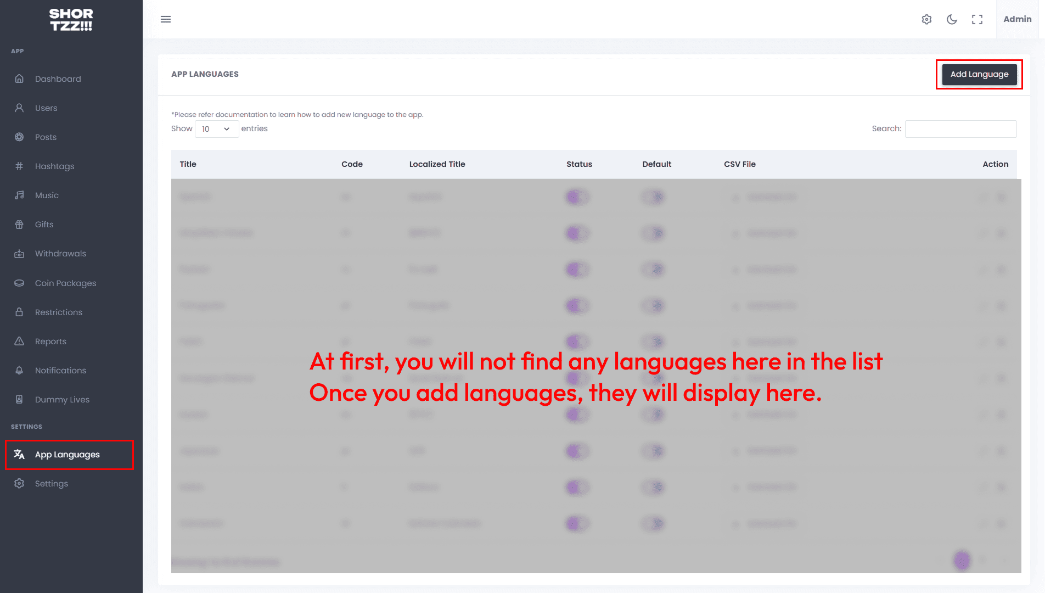
Task: Click the Search input field
Action: pos(960,129)
